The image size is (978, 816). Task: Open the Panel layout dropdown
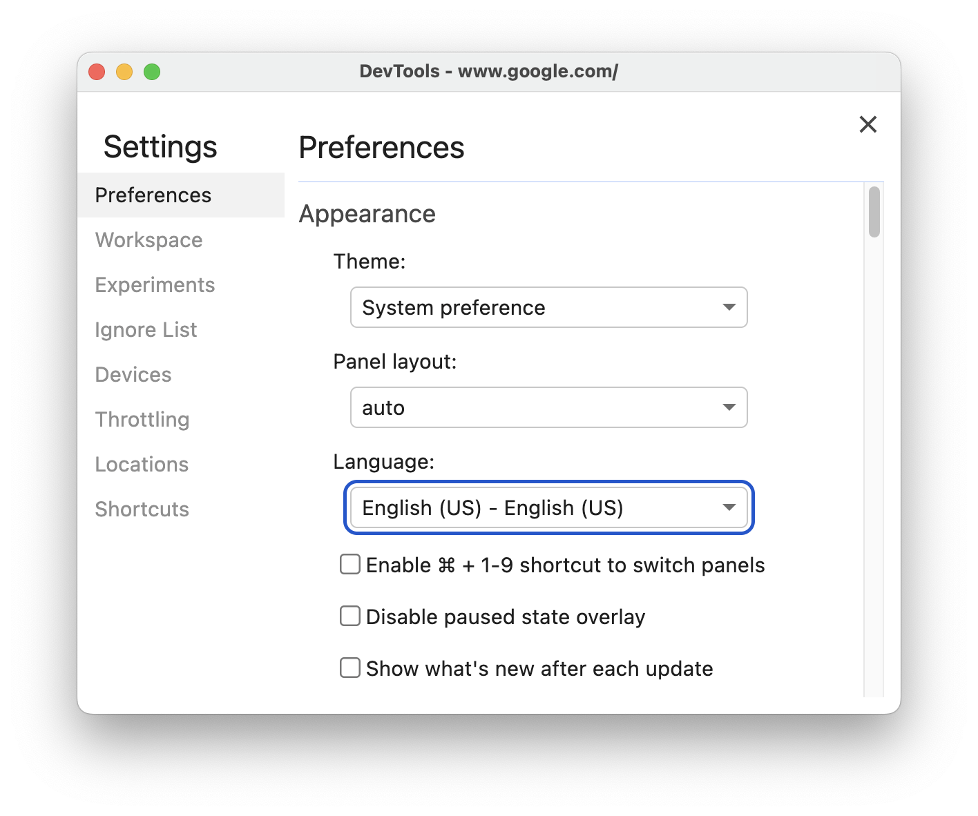(548, 407)
